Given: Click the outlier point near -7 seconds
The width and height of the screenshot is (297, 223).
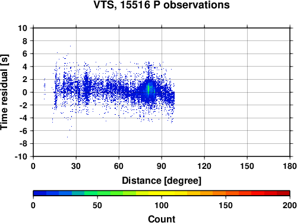Looking at the screenshot, I should [x=67, y=137].
